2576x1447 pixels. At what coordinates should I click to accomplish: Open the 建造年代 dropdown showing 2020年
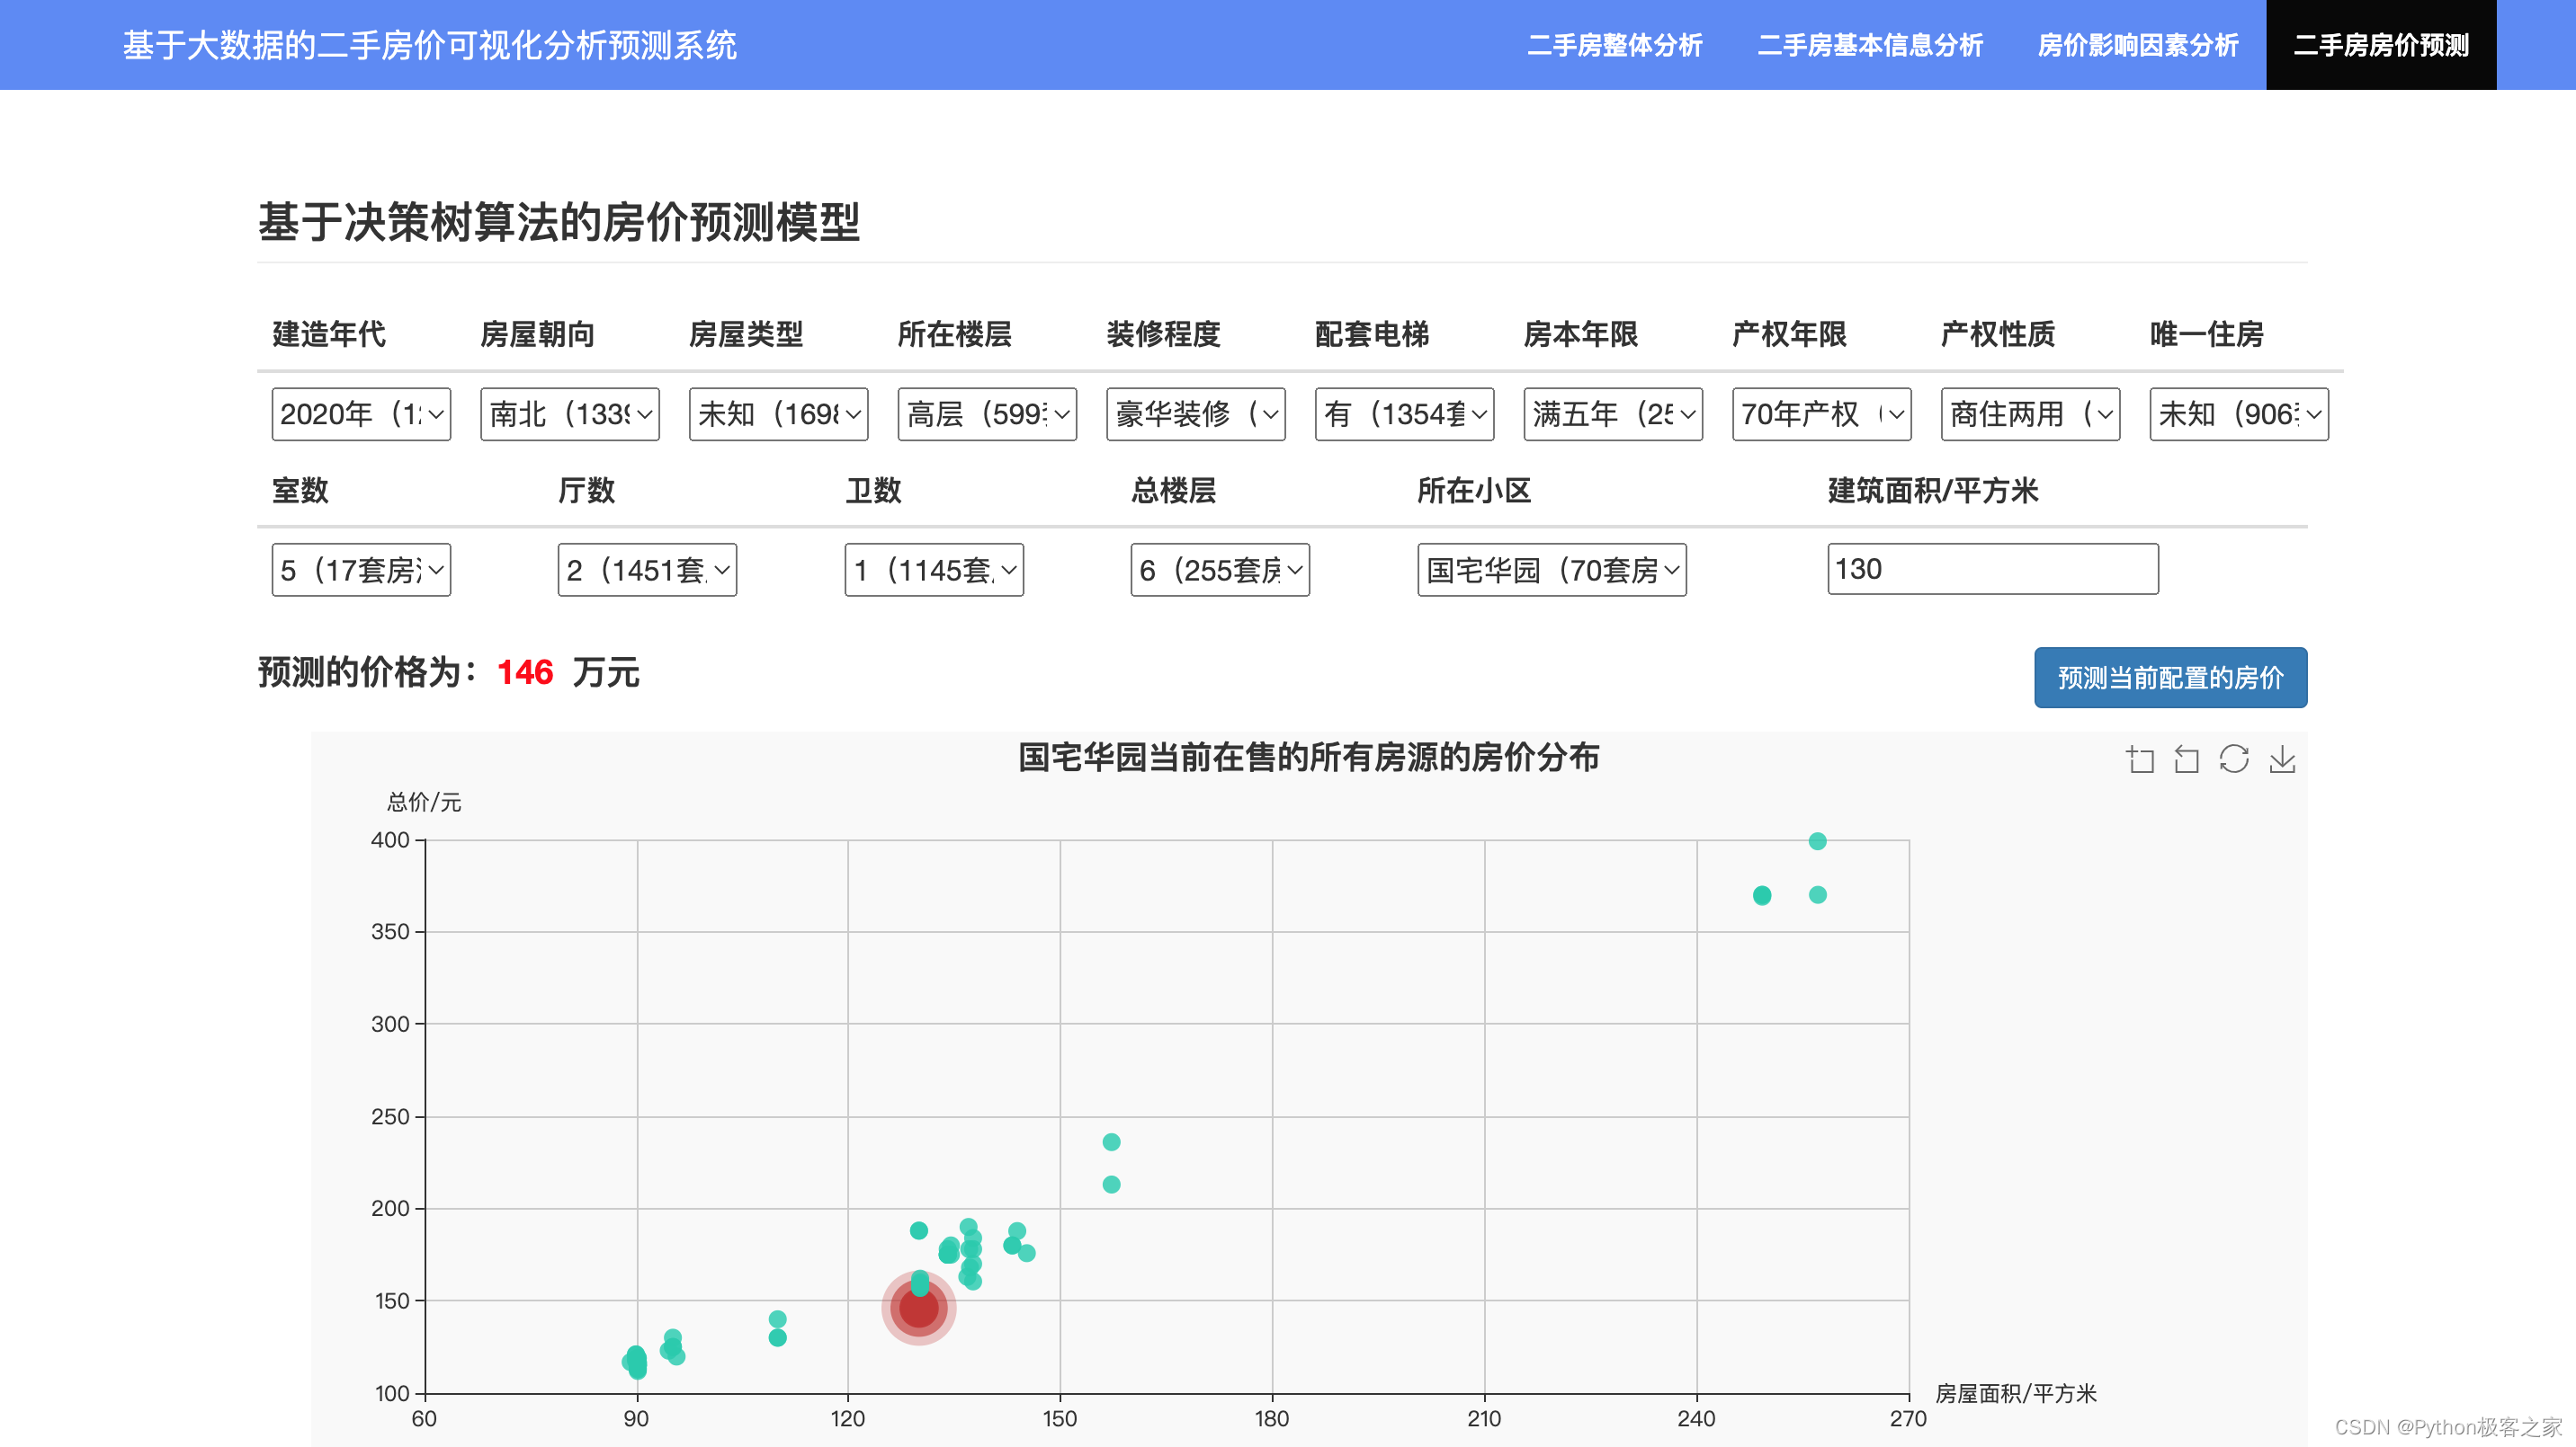[x=361, y=413]
